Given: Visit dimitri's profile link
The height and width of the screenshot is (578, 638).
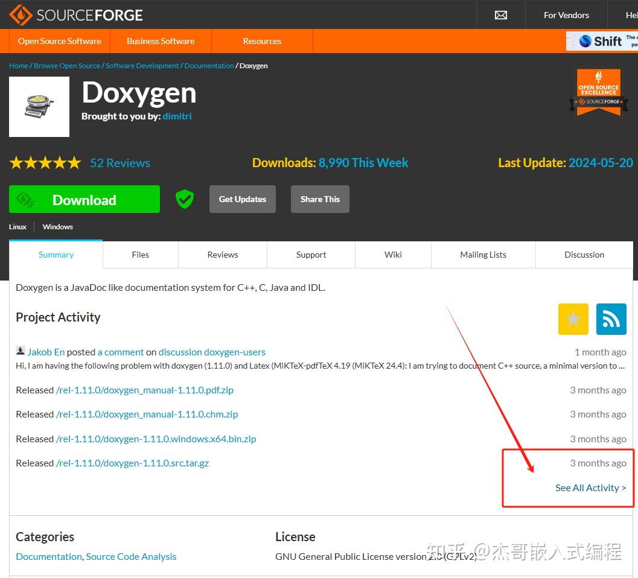Looking at the screenshot, I should point(177,116).
